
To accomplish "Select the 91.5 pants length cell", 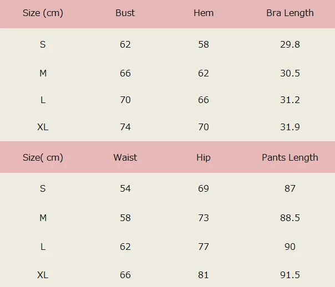I will (x=290, y=275).
